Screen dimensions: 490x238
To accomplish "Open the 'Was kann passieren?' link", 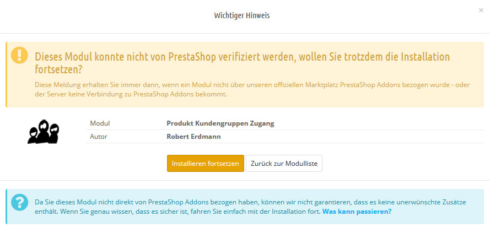I will [x=357, y=212].
